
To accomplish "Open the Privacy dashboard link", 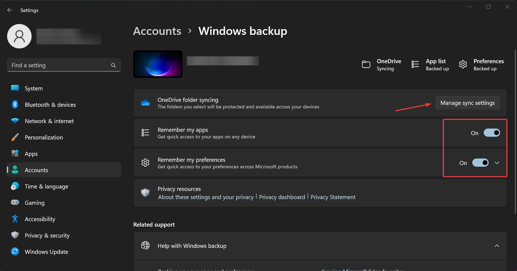I will pyautogui.click(x=282, y=197).
